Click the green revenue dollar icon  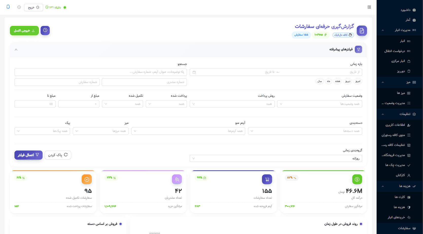point(357,179)
